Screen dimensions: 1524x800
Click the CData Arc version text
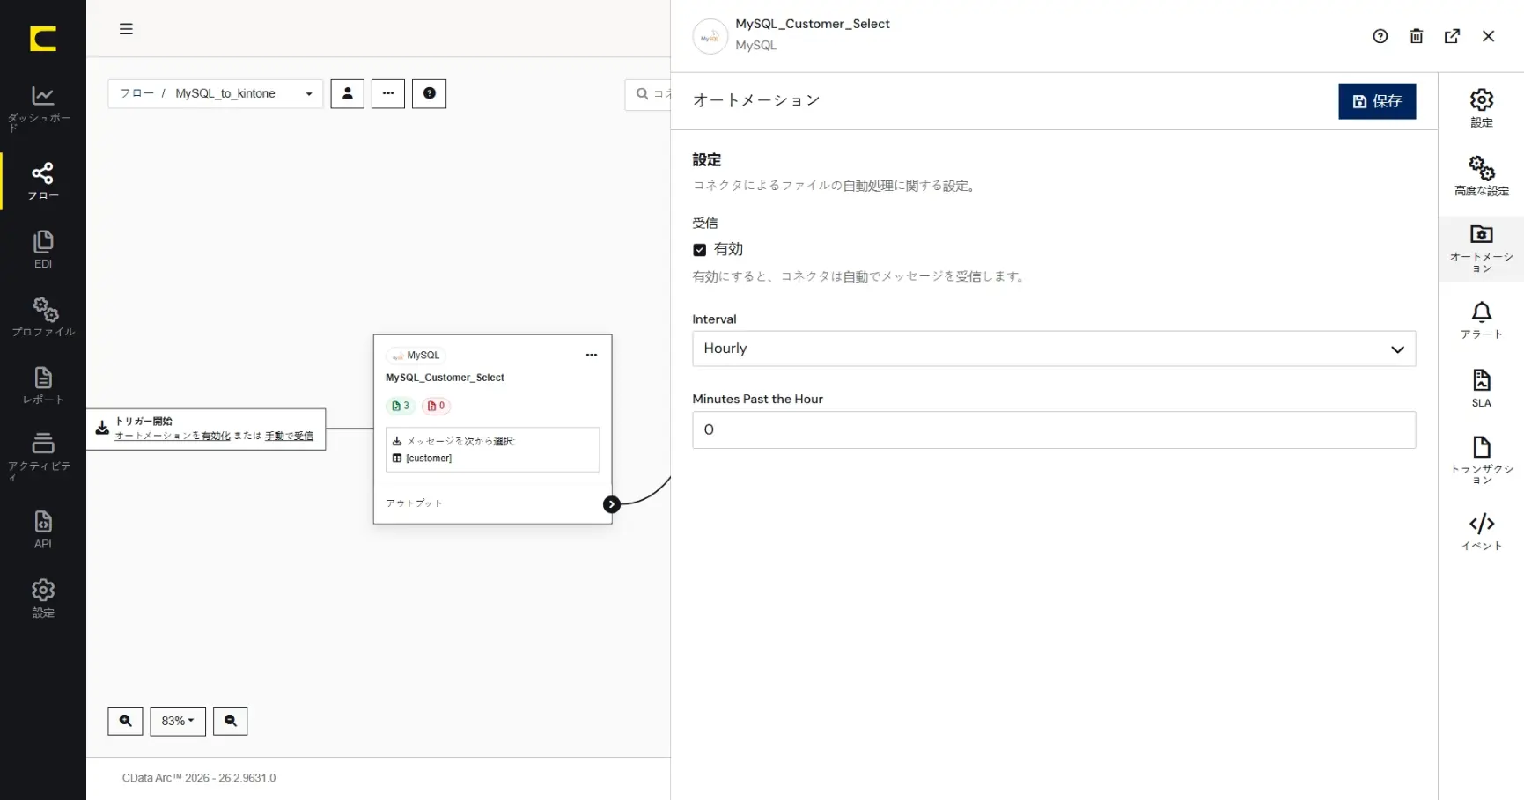(x=199, y=778)
